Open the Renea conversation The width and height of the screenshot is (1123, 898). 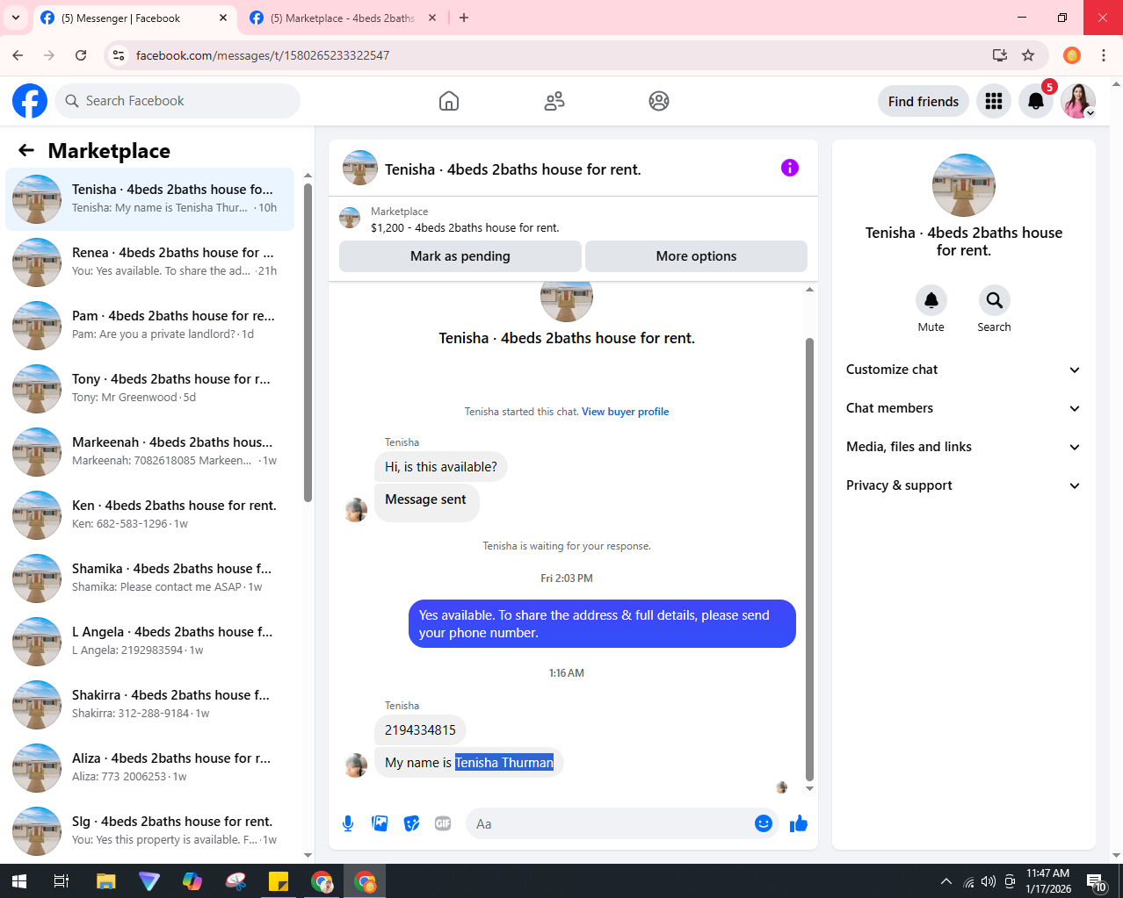click(x=150, y=262)
